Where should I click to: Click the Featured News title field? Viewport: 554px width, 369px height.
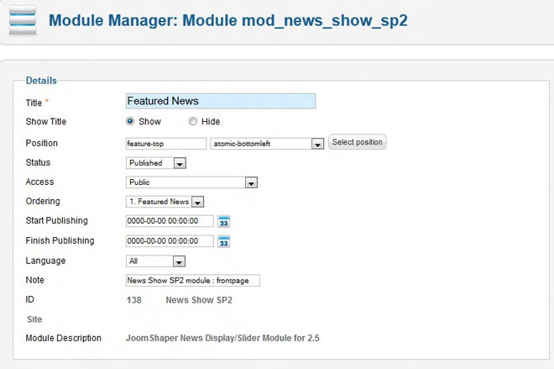[220, 101]
